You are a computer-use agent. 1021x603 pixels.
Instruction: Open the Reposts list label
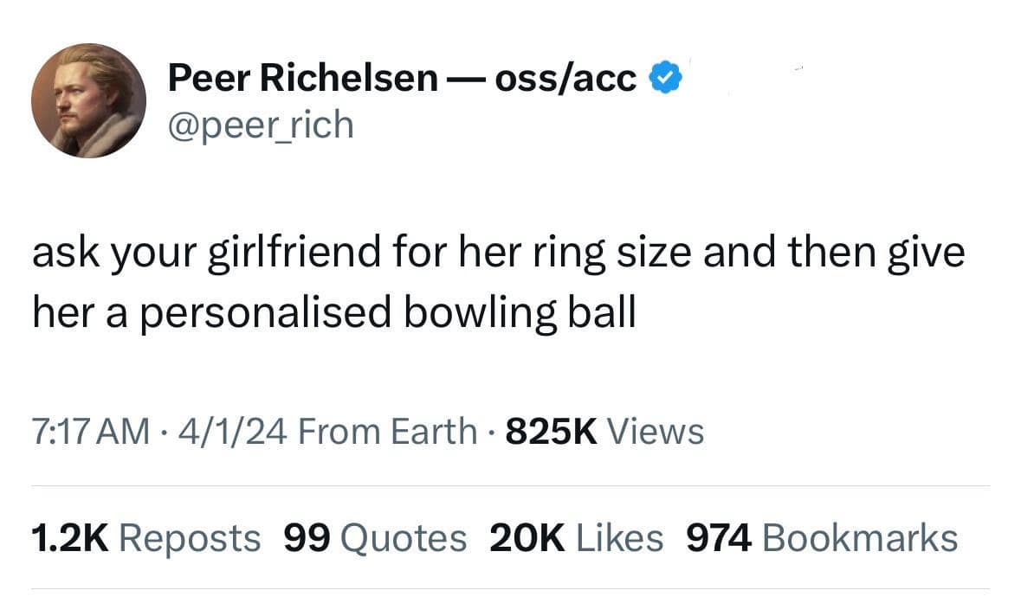pos(189,537)
